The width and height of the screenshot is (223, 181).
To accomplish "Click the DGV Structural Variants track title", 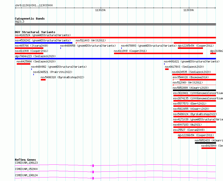I will point(35,32).
